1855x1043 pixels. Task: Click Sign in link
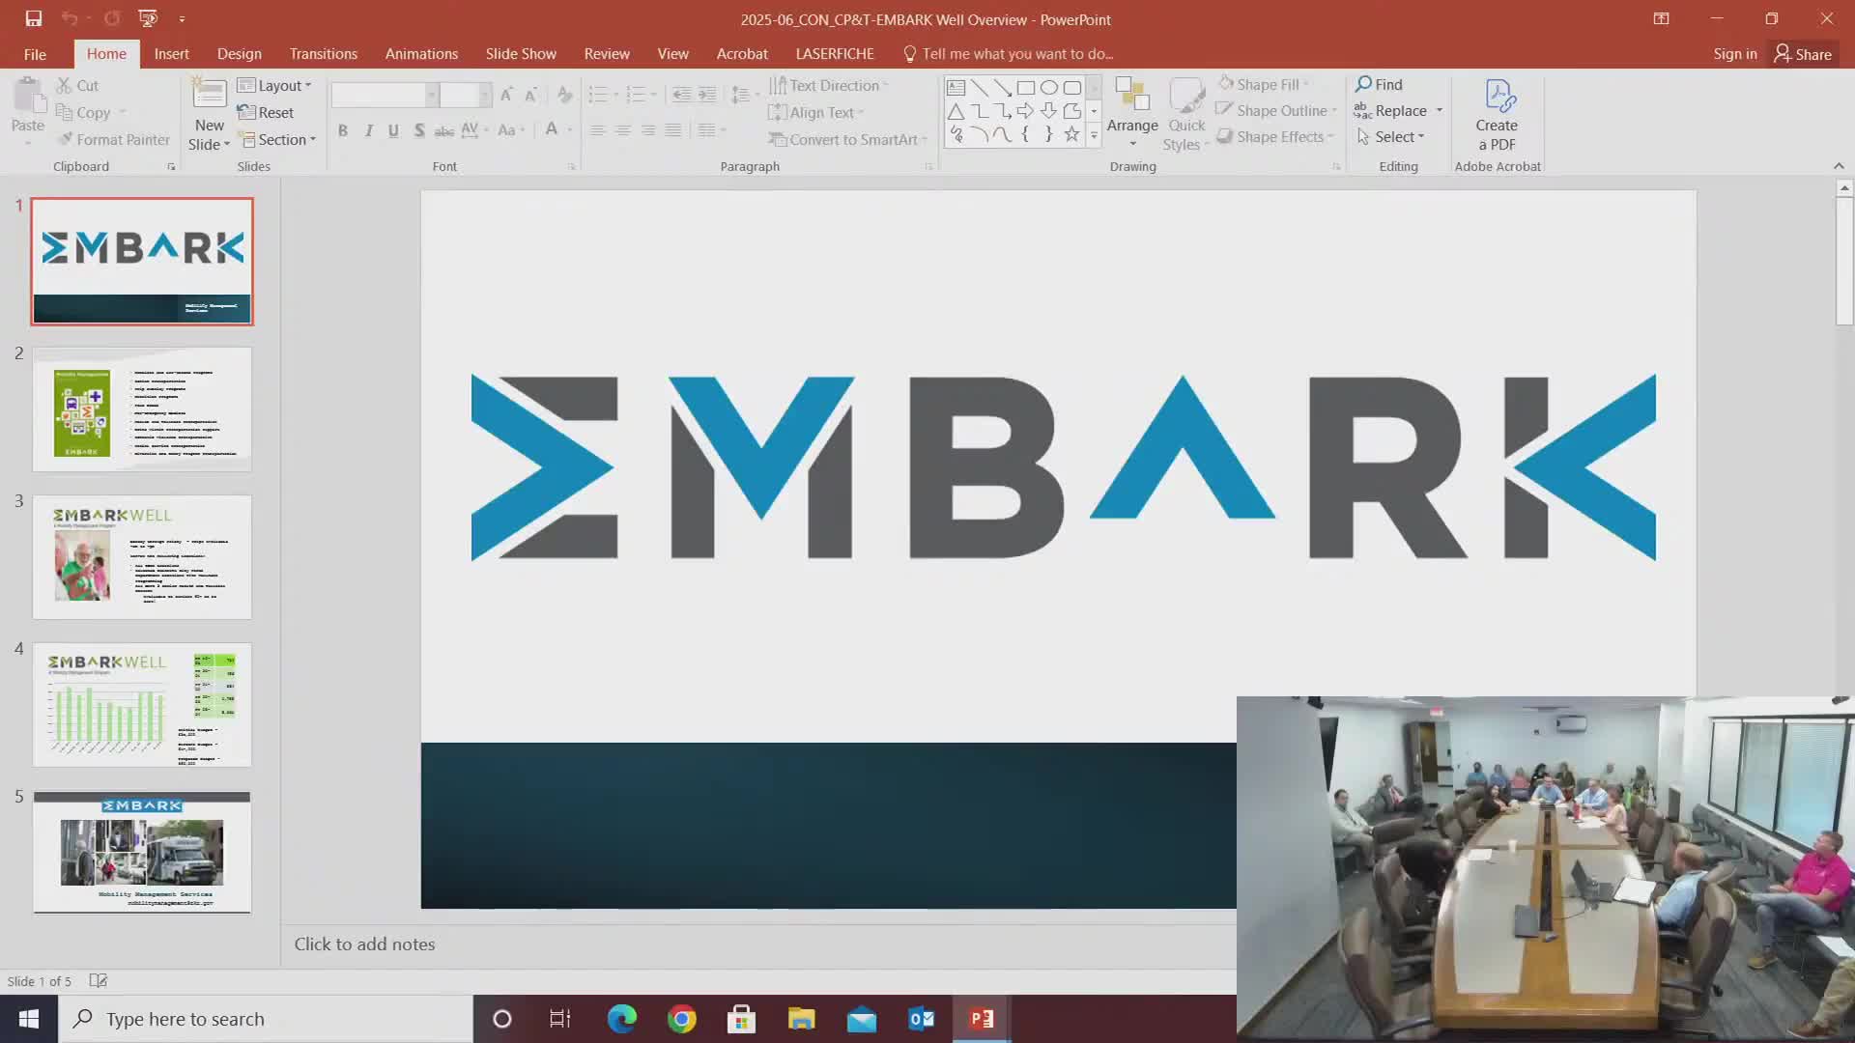pos(1734,54)
